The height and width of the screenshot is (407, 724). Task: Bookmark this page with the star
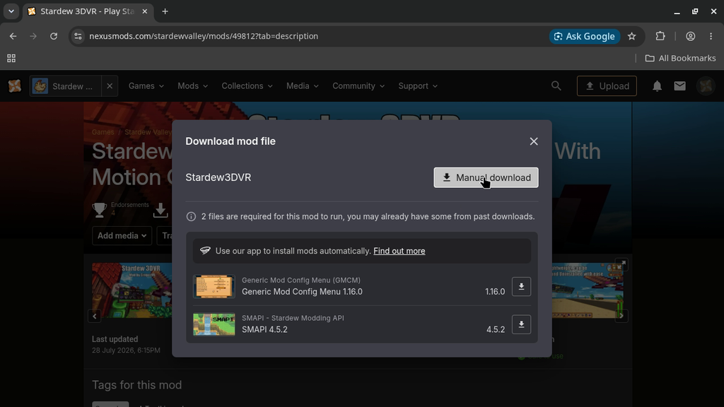(x=631, y=36)
